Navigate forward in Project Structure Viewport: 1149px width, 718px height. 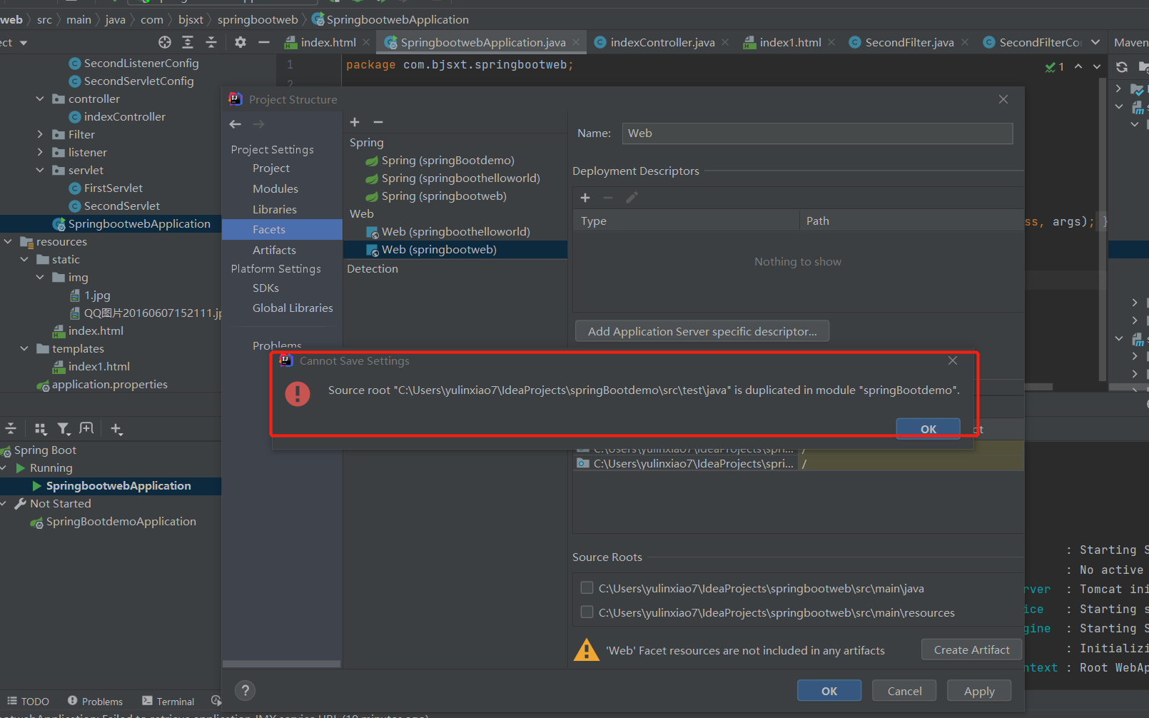(258, 124)
